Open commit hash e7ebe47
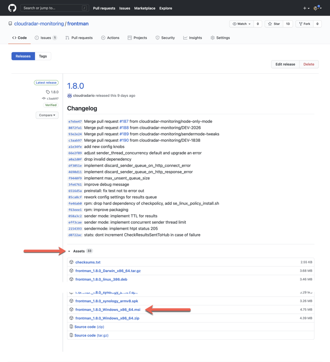 coord(75,122)
